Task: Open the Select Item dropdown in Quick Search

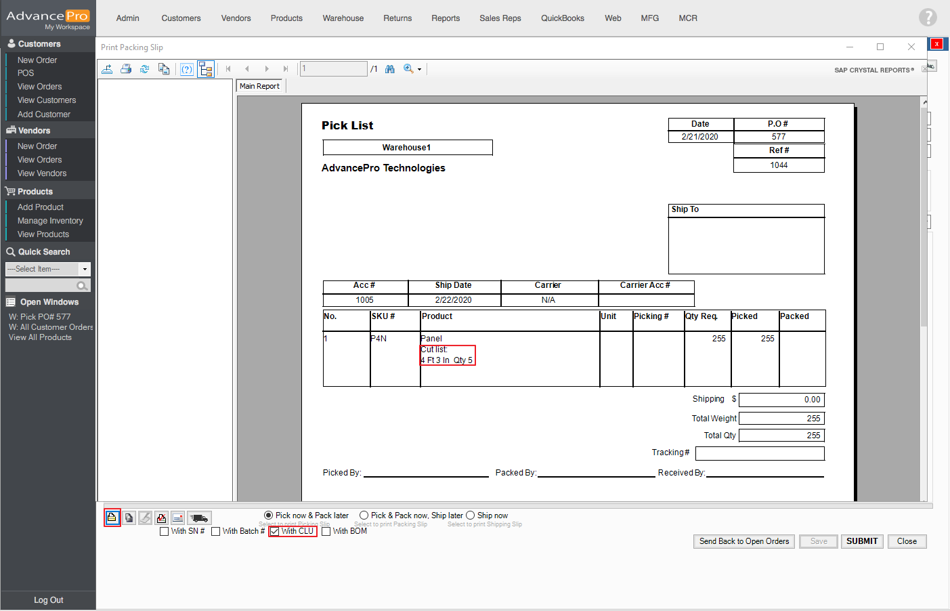Action: (x=85, y=269)
